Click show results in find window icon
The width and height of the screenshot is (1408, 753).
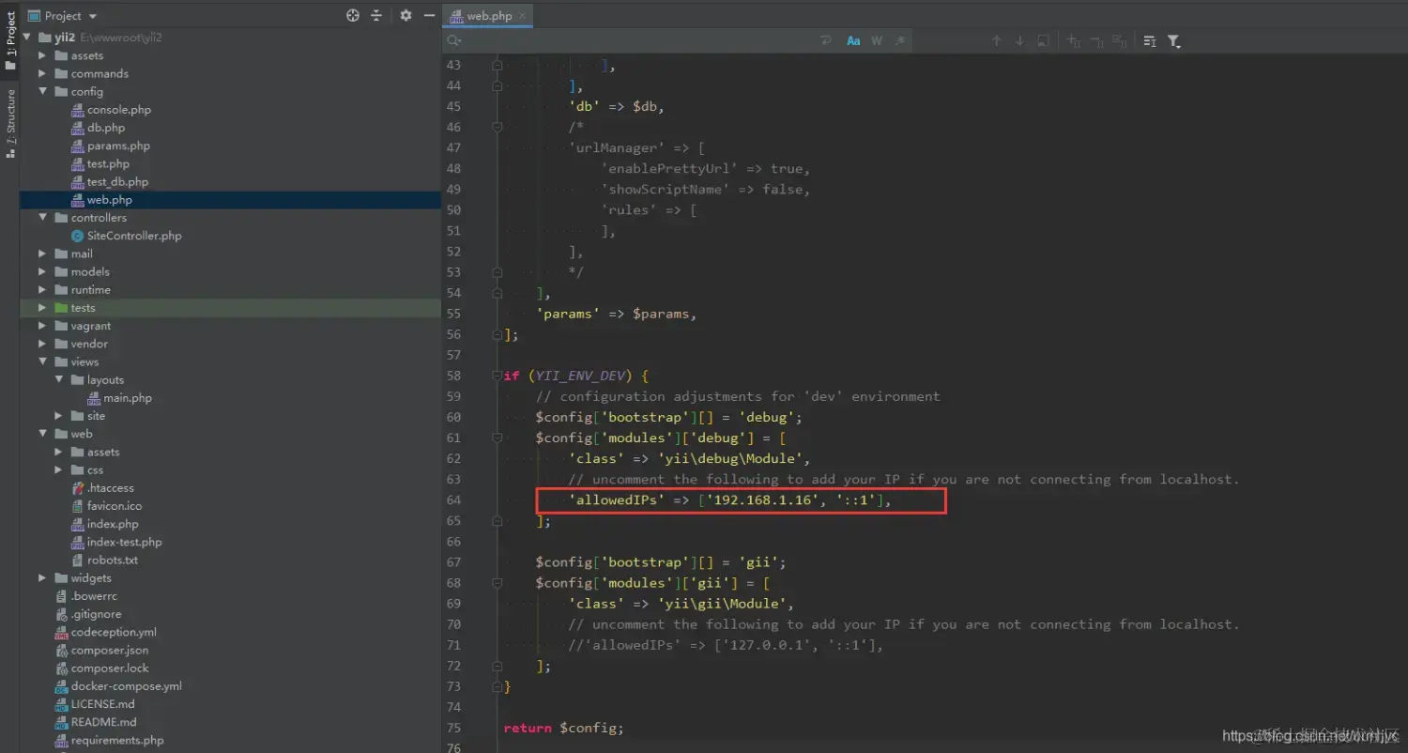[1043, 40]
